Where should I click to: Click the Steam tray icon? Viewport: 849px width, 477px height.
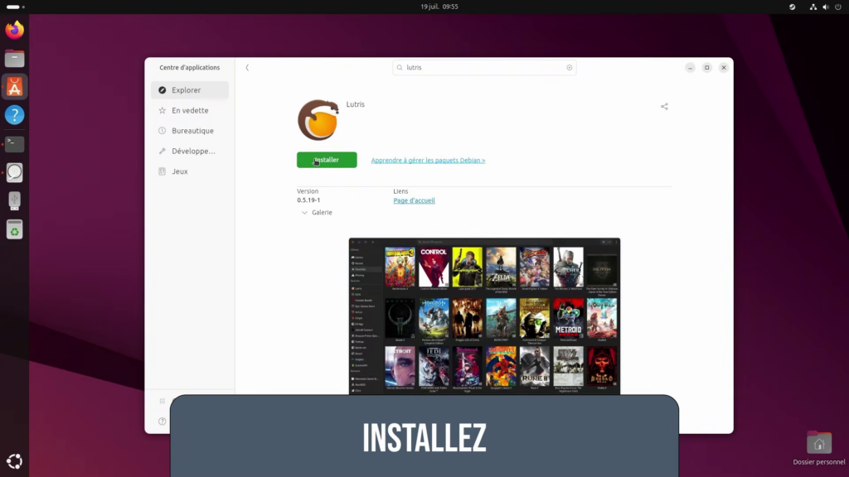click(x=793, y=7)
